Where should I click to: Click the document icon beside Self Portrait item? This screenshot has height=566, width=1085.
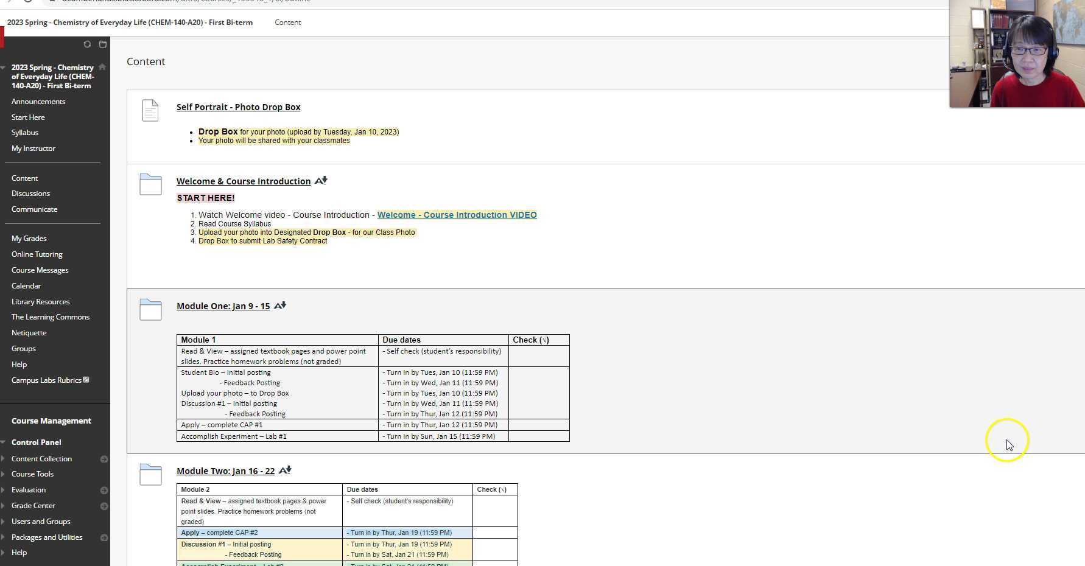coord(150,110)
